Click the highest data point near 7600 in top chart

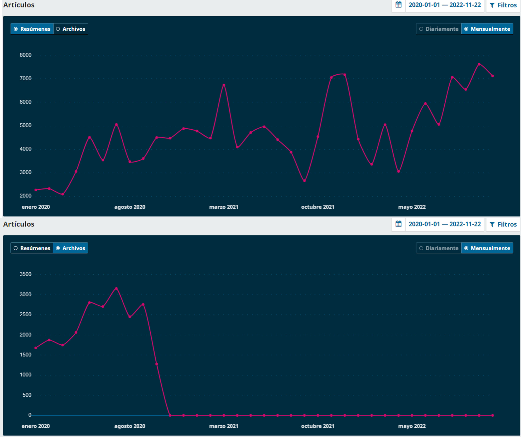[x=479, y=64]
